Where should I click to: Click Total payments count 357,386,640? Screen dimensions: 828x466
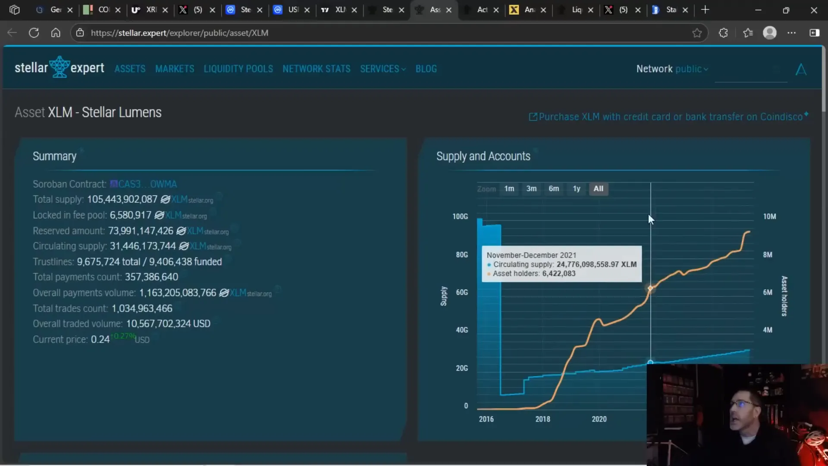(x=151, y=277)
